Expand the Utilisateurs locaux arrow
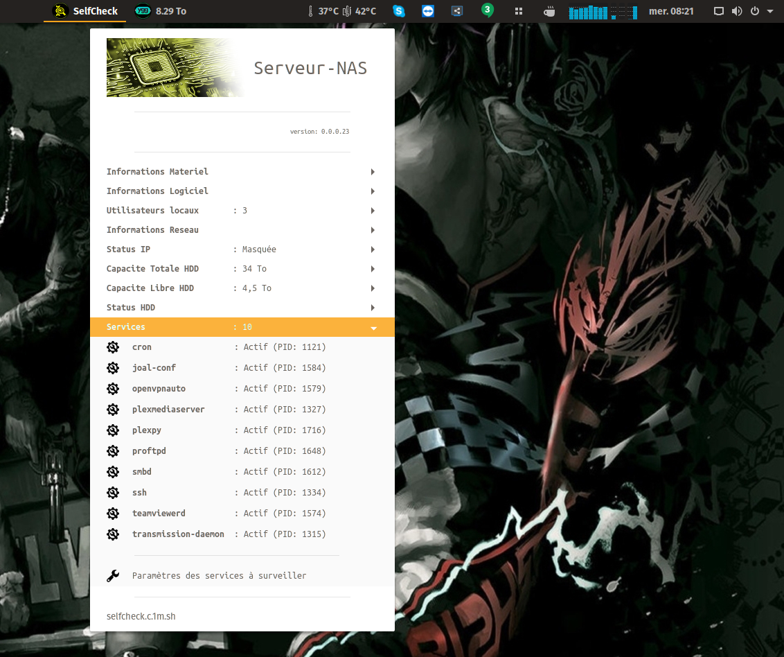The image size is (784, 657). coord(373,211)
